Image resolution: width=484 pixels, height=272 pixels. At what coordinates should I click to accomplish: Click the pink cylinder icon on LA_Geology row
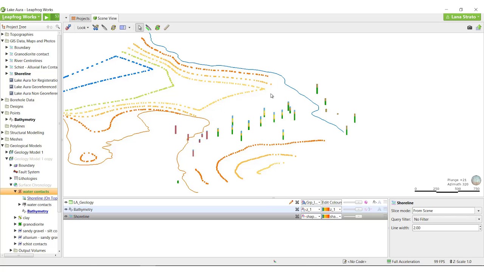coord(366,202)
